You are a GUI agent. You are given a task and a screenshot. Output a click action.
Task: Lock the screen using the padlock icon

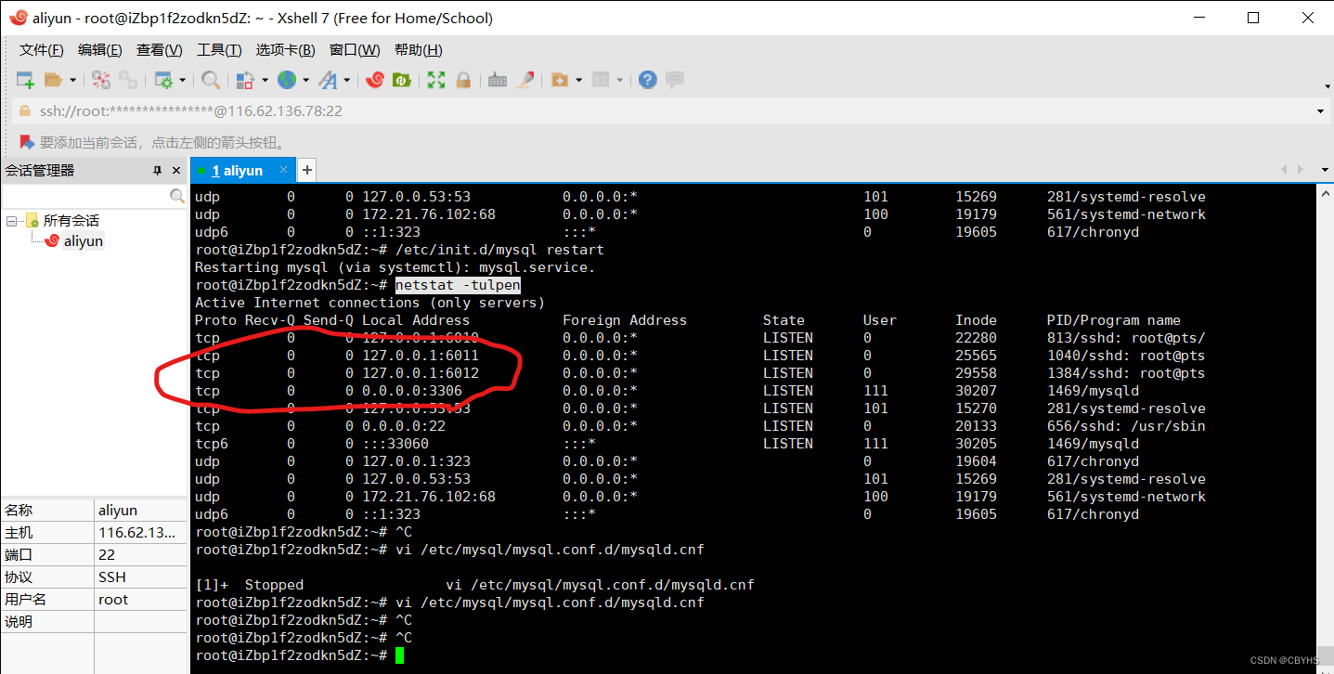(x=462, y=80)
